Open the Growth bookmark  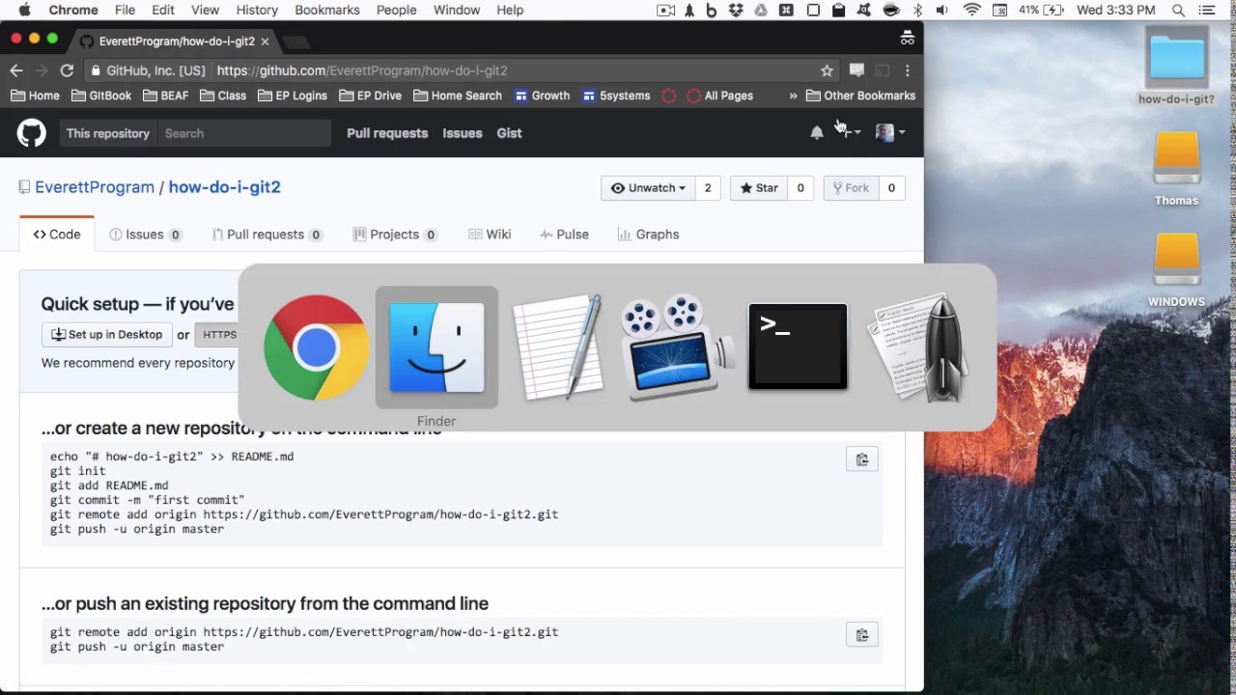(542, 96)
